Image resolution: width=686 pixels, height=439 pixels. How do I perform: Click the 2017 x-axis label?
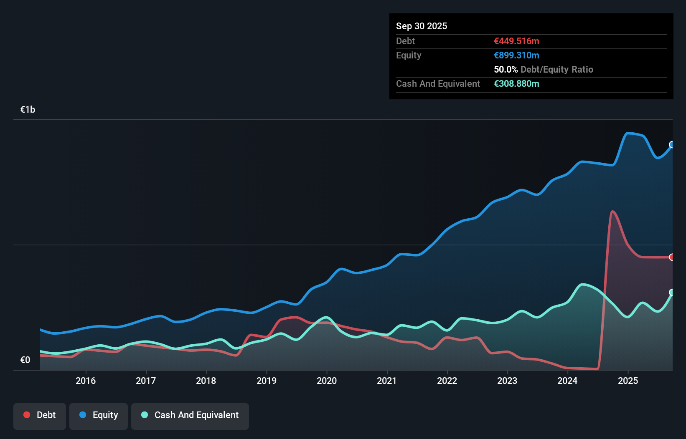(x=146, y=381)
